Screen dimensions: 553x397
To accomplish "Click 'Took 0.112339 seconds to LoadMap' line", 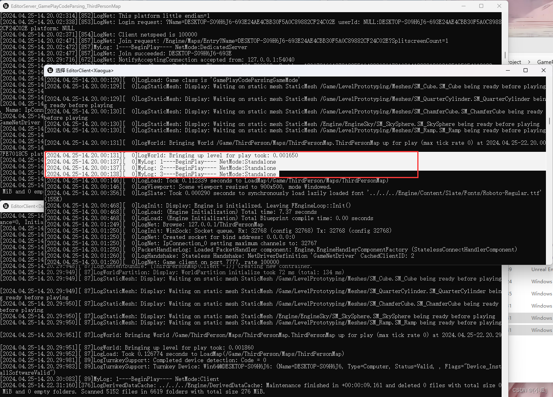I will point(216,180).
